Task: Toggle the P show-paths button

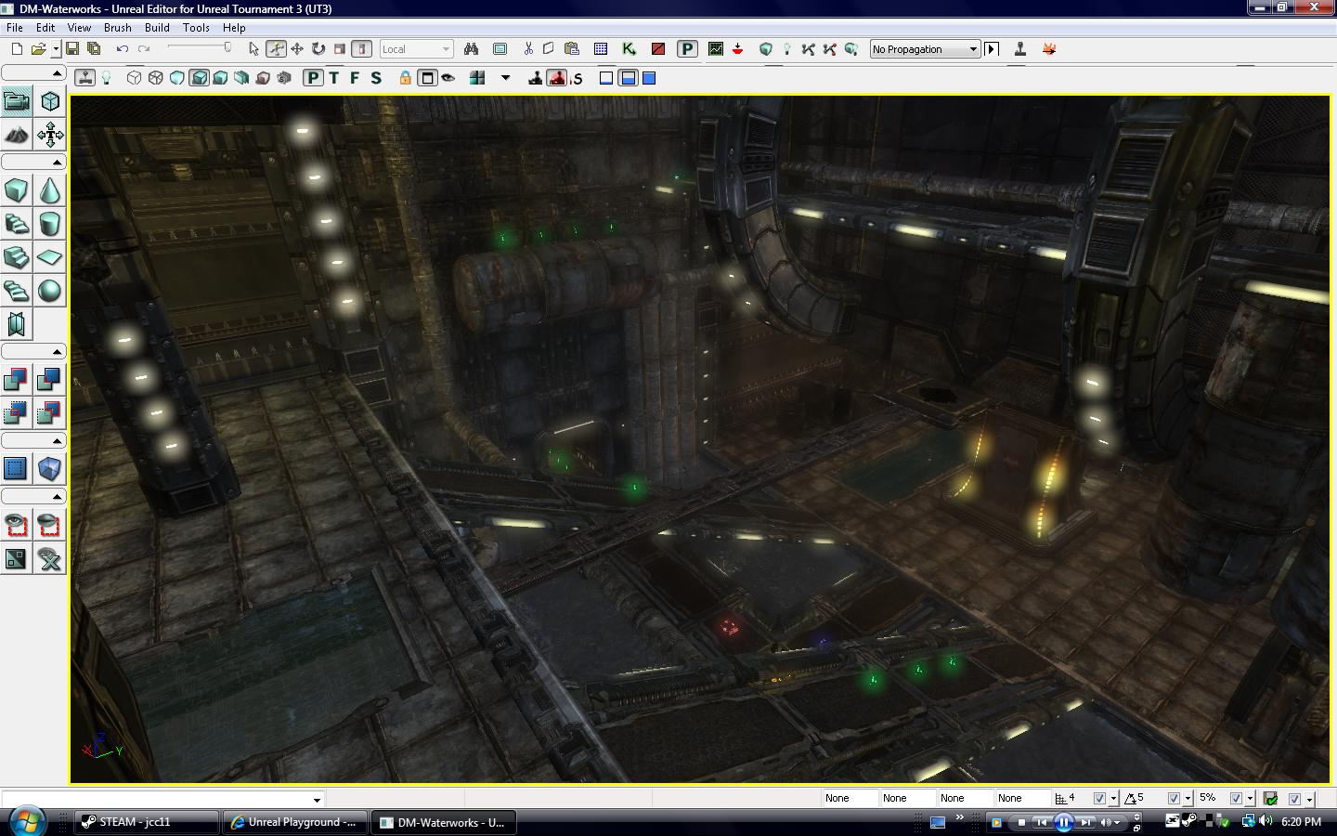Action: pyautogui.click(x=311, y=78)
